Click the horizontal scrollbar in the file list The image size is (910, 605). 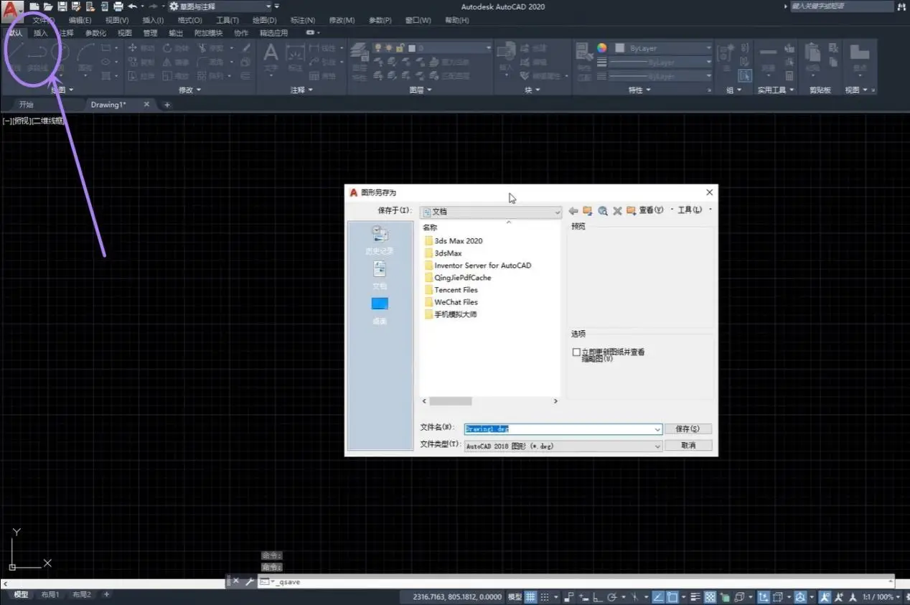[451, 401]
